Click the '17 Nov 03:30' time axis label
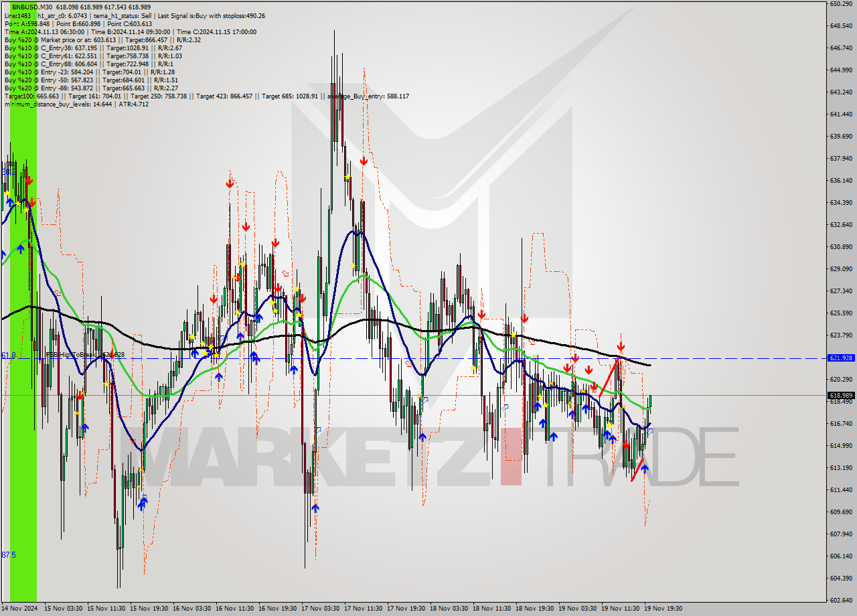The width and height of the screenshot is (857, 616). (321, 609)
